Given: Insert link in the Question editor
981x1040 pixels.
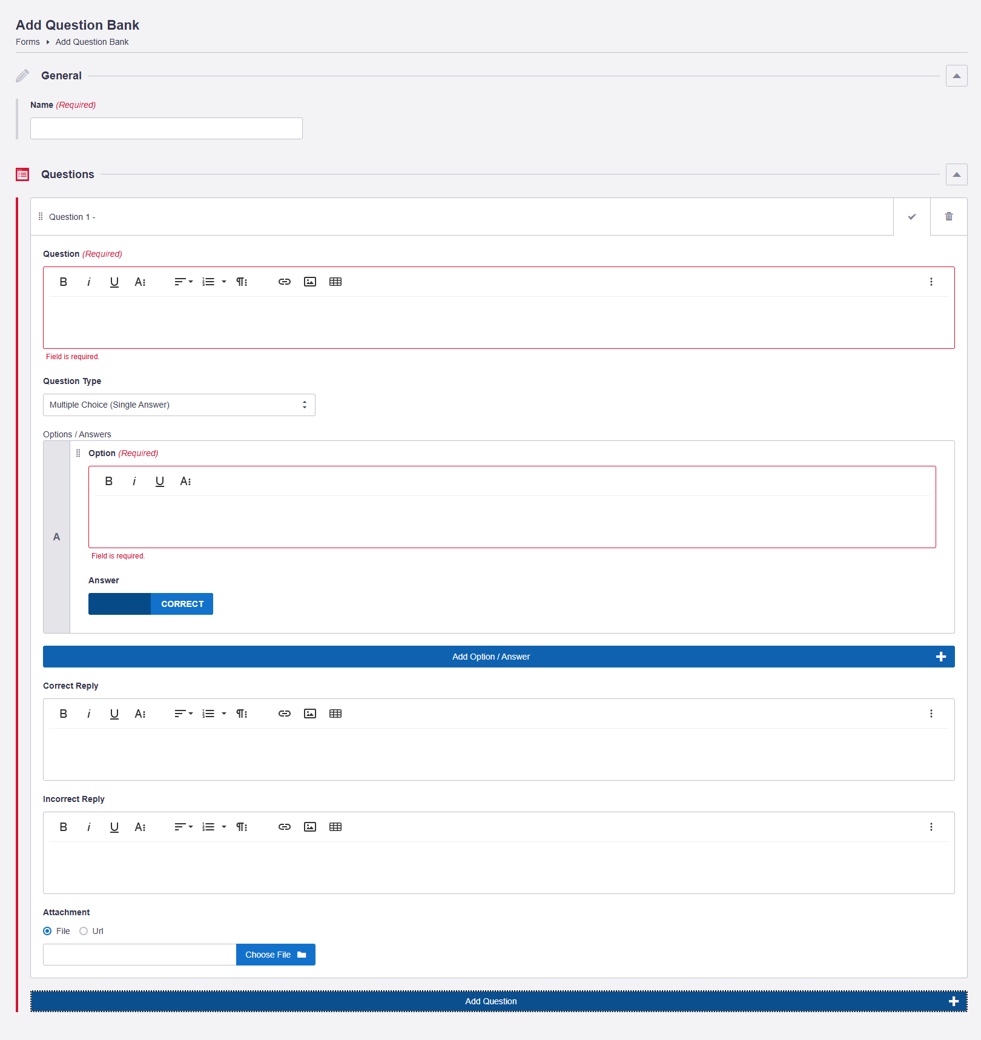Looking at the screenshot, I should pyautogui.click(x=285, y=282).
